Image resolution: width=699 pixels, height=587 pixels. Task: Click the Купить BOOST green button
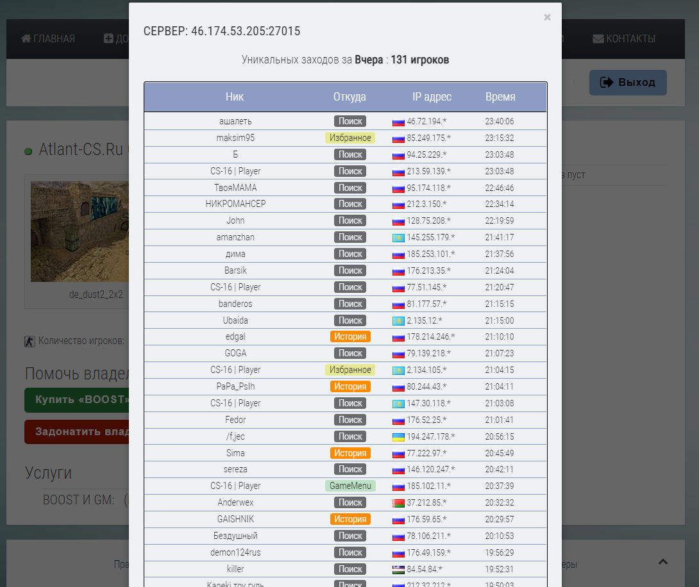coord(77,399)
